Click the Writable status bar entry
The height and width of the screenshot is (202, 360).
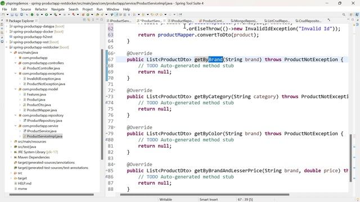click(x=165, y=200)
